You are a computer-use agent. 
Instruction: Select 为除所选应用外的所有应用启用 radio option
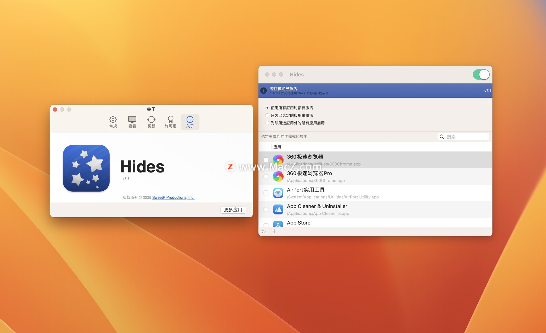[x=267, y=123]
